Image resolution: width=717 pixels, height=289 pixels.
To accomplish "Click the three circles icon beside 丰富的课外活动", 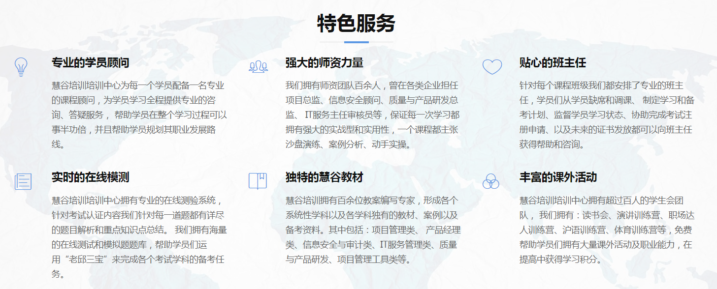I will coord(491,181).
